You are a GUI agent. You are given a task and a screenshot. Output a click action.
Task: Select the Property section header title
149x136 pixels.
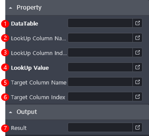click(29, 8)
